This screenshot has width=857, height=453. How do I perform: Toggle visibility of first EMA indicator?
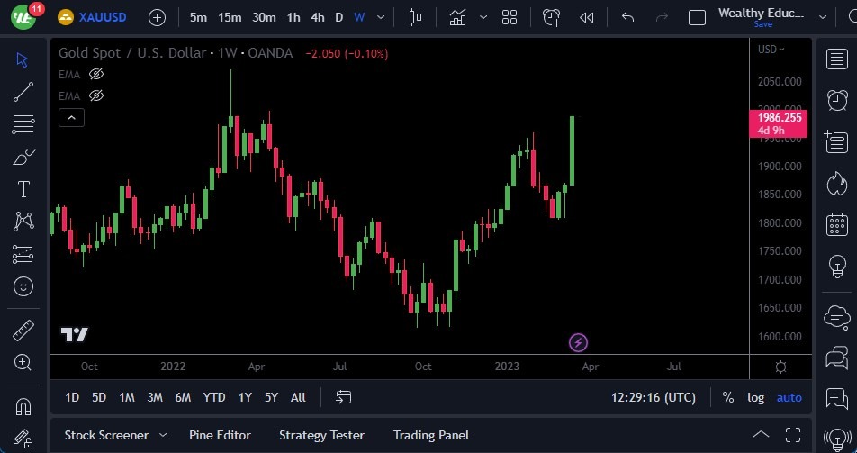pos(96,74)
